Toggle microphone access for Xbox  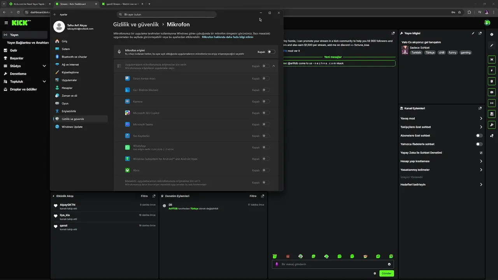pyautogui.click(x=266, y=170)
